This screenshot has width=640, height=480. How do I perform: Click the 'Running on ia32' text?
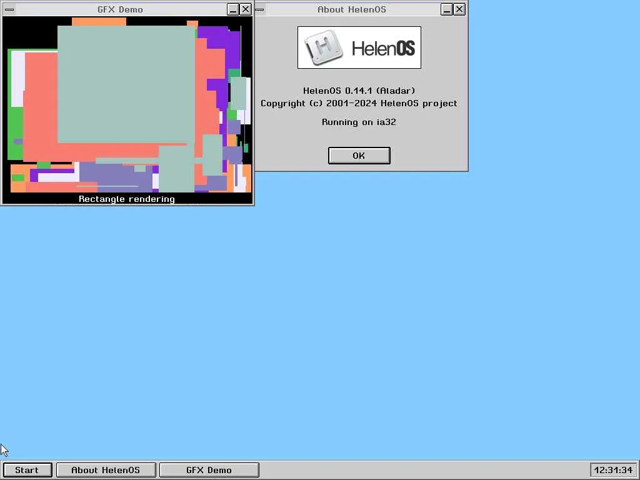coord(359,122)
